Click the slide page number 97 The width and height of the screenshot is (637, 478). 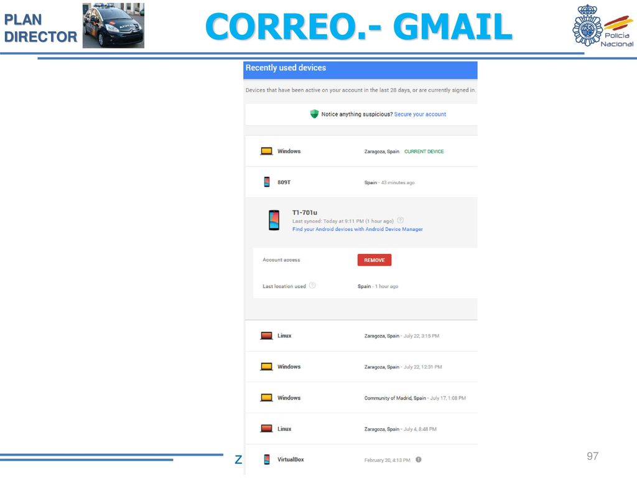[592, 456]
